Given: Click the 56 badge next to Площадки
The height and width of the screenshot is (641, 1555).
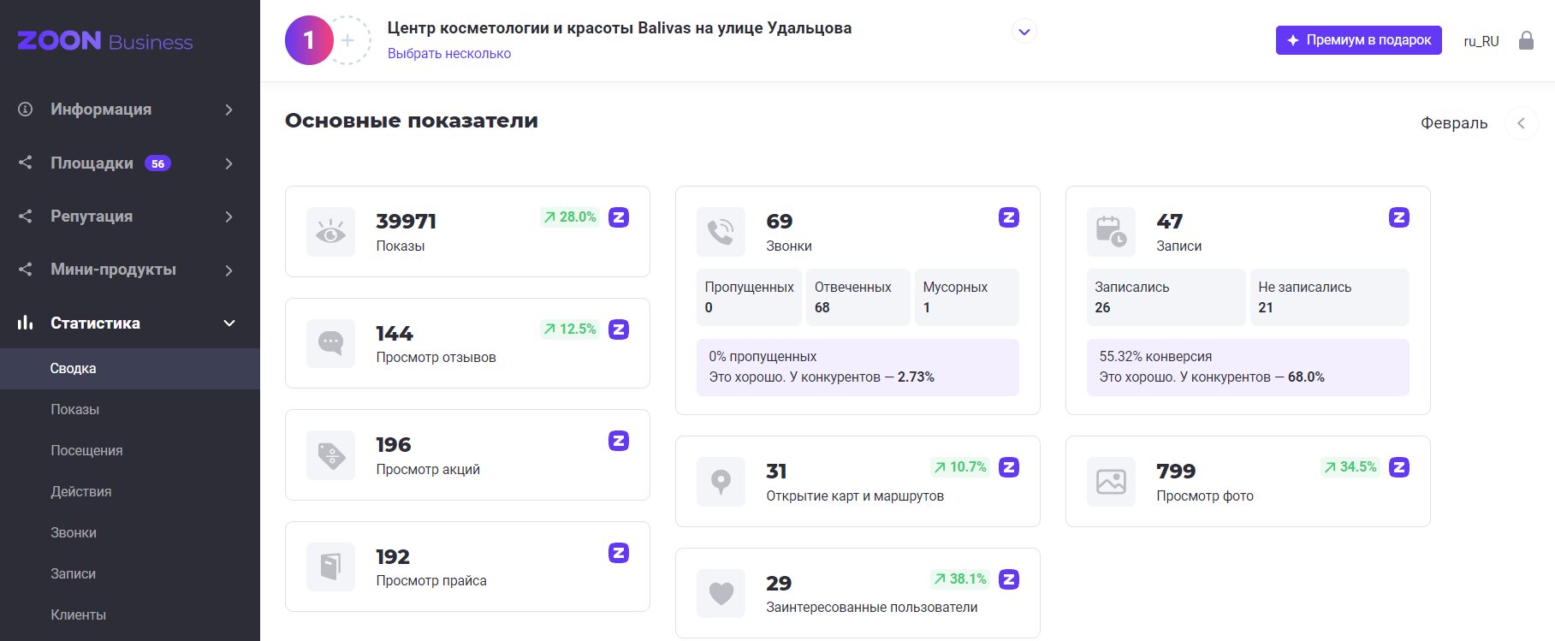Looking at the screenshot, I should click(157, 163).
